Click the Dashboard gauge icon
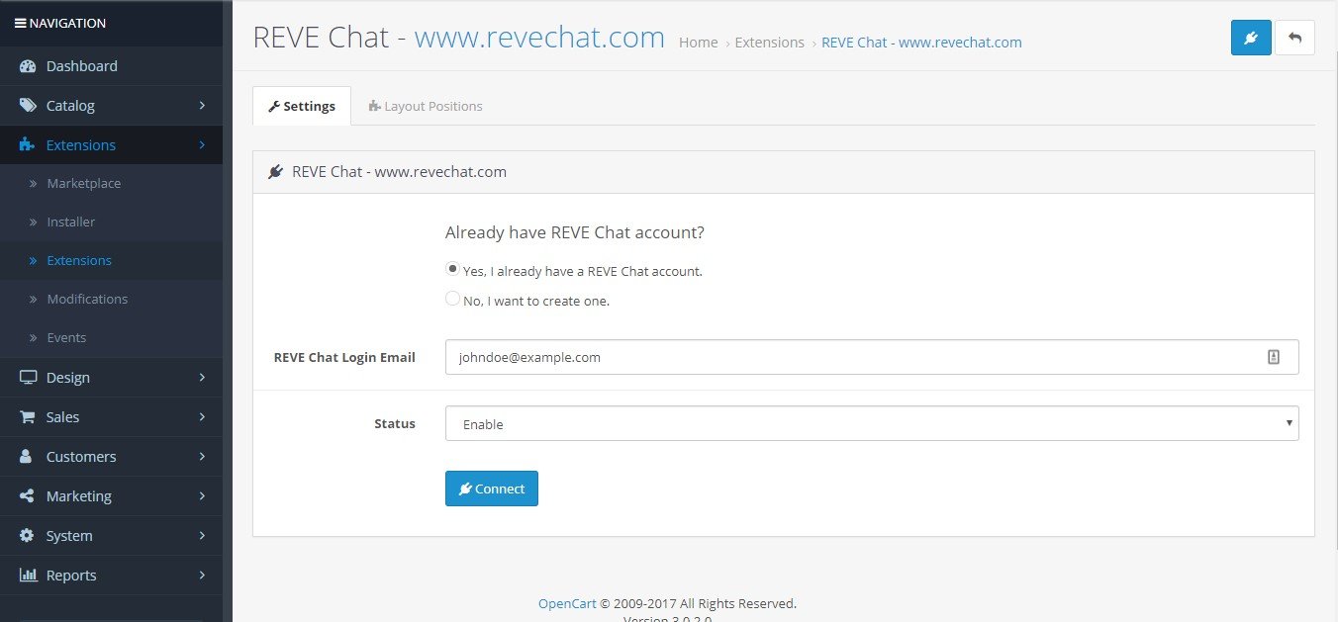Screen dimensions: 1338x622 point(28,66)
